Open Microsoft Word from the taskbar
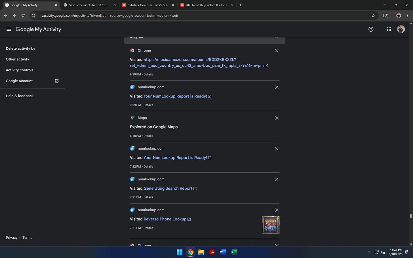This screenshot has width=413, height=258. click(223, 252)
